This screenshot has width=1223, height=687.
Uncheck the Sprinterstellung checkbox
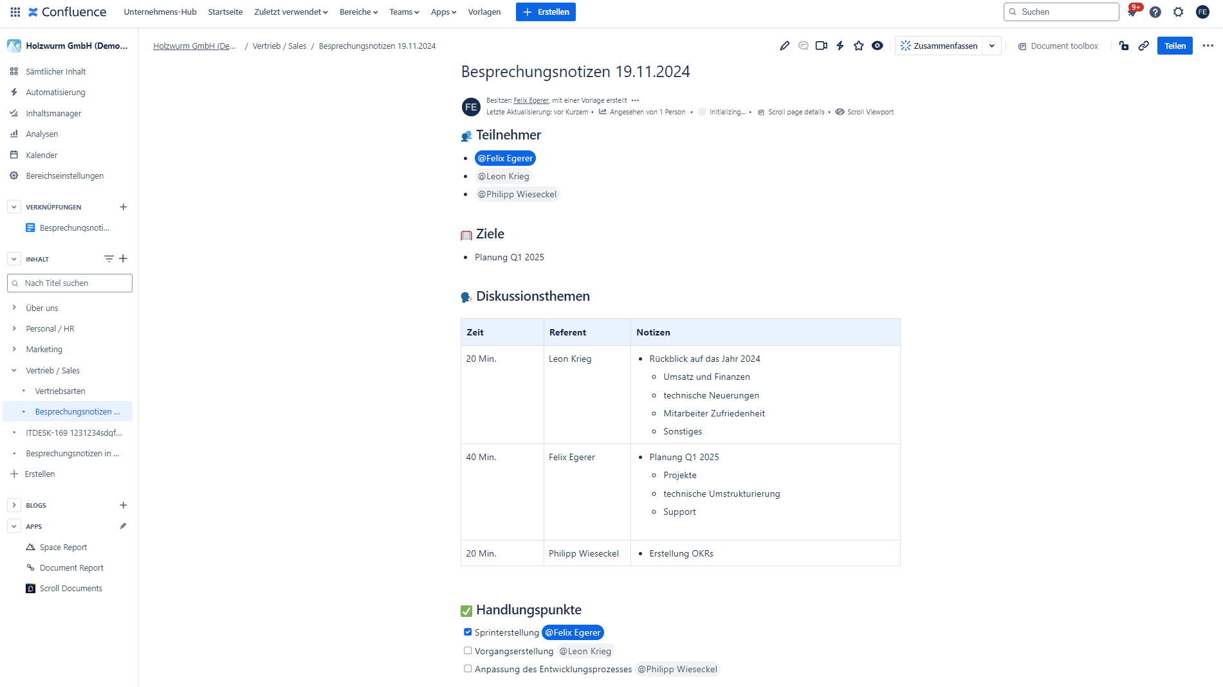point(468,632)
